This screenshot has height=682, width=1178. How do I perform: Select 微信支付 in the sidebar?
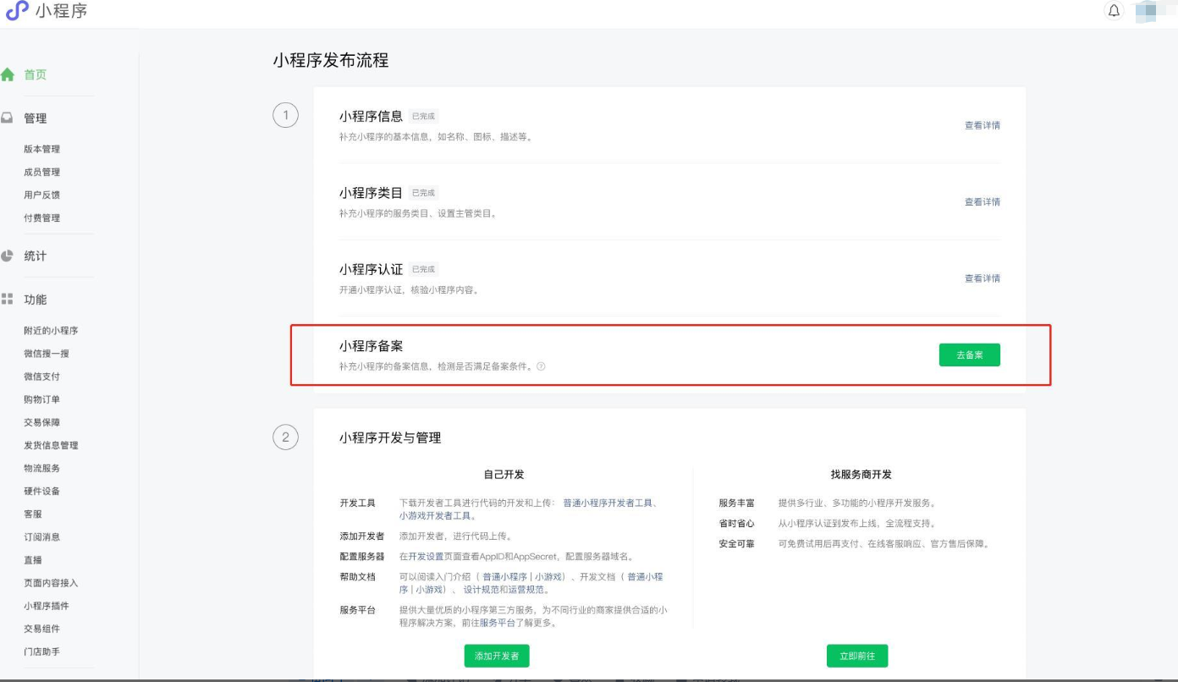tap(41, 377)
